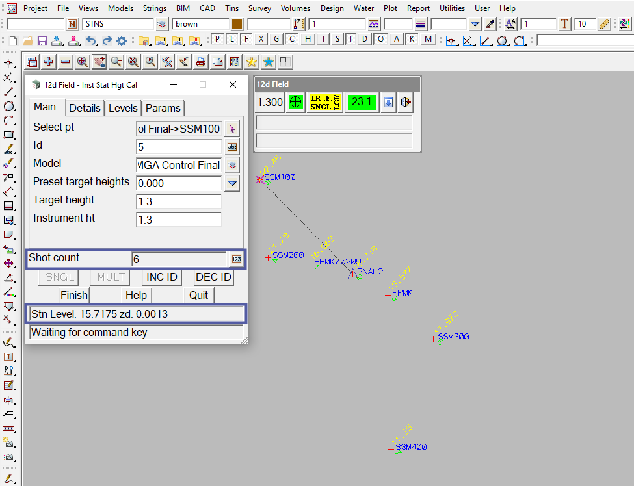The width and height of the screenshot is (634, 486).
Task: Open the Survey menu
Action: click(259, 8)
